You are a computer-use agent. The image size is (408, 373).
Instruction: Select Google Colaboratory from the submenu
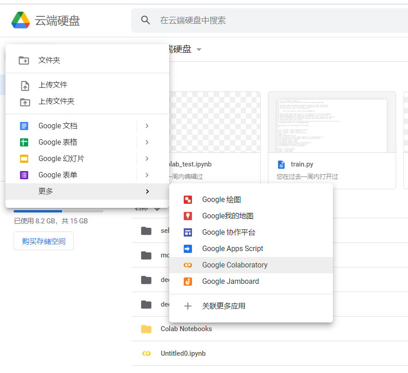pos(235,265)
